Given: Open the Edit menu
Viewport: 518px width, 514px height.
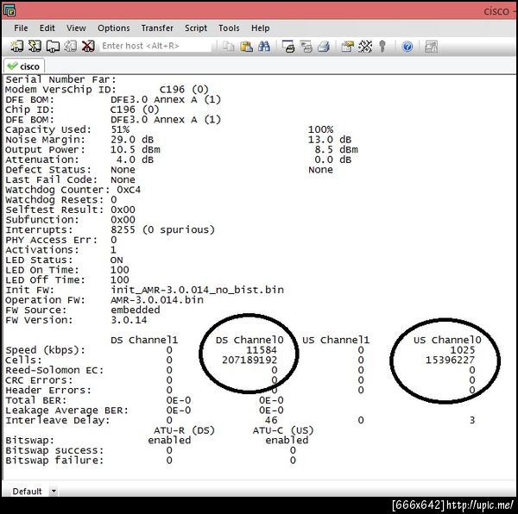Looking at the screenshot, I should tap(47, 28).
